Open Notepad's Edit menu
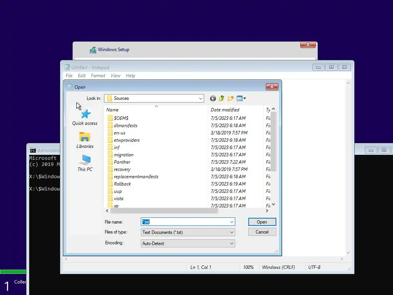Screen dimensions: 393x295 pos(81,76)
